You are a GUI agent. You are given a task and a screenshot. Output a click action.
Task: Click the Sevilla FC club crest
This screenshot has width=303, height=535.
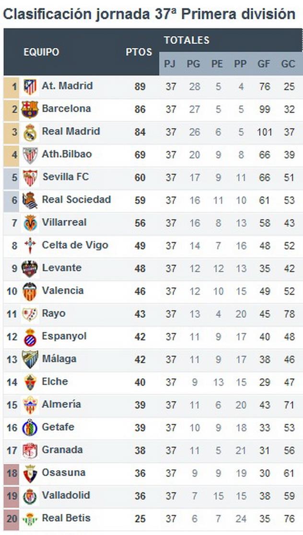point(30,178)
